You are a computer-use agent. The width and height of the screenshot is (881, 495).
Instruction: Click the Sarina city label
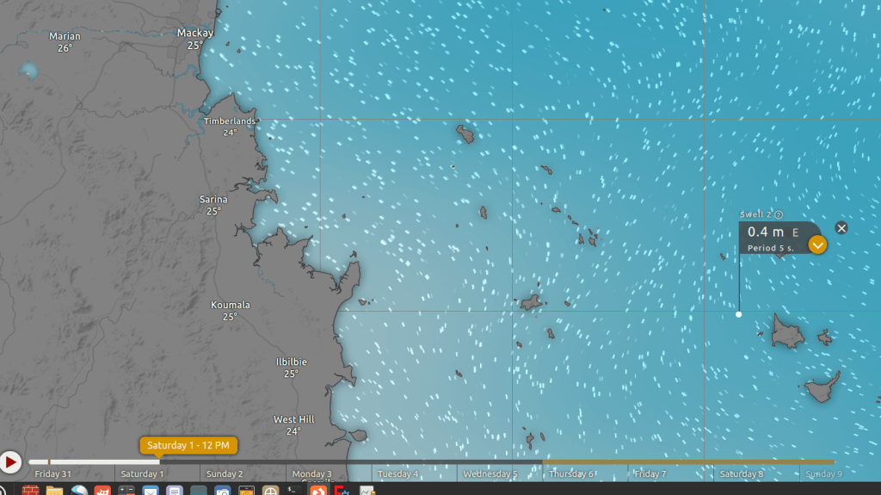pyautogui.click(x=213, y=200)
